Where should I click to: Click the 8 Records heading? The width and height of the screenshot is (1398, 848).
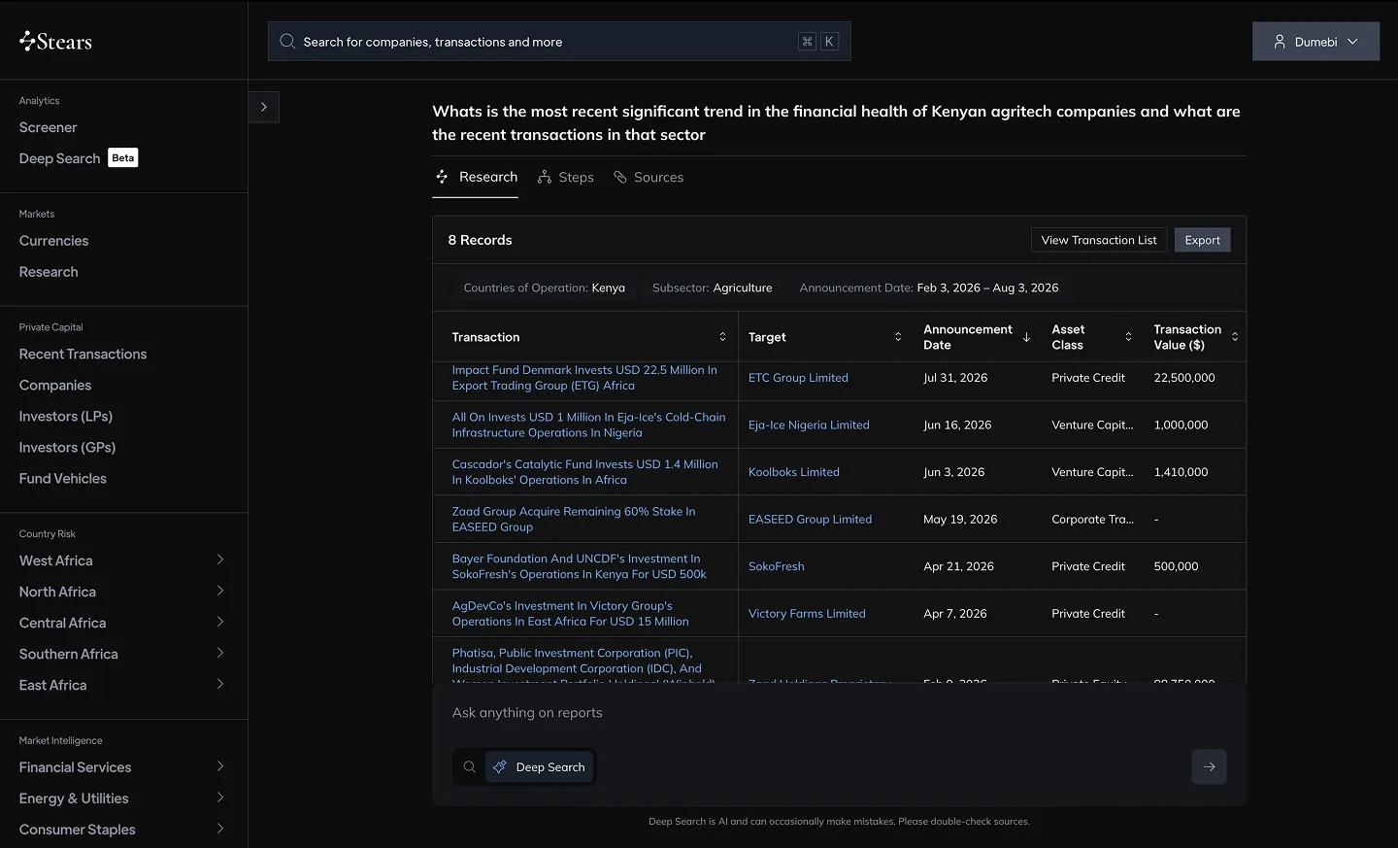pyautogui.click(x=480, y=240)
